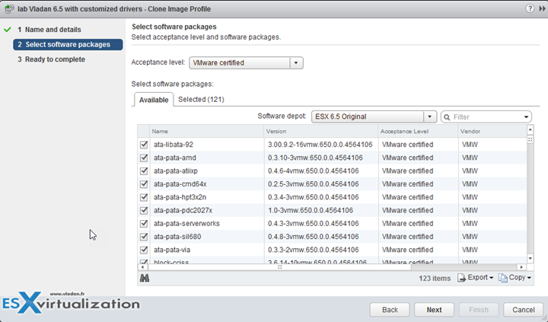The width and height of the screenshot is (548, 322).
Task: Uncheck the ata-pata-via package
Action: [144, 250]
